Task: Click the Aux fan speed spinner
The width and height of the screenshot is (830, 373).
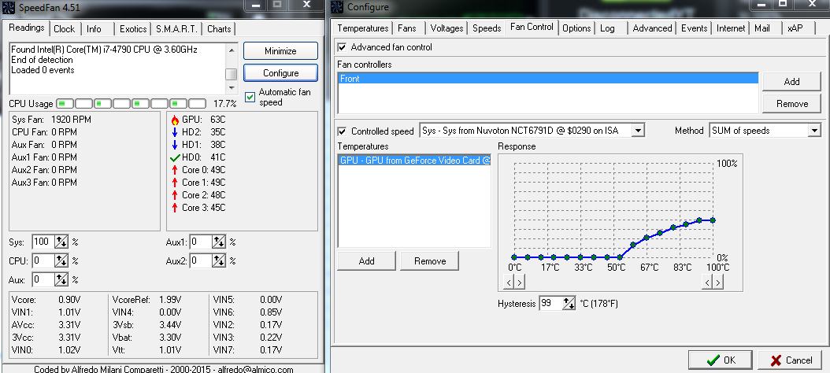Action: [x=62, y=279]
